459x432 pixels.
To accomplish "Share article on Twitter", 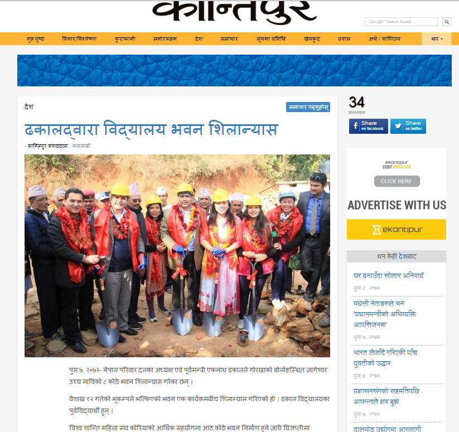I will coord(408,126).
